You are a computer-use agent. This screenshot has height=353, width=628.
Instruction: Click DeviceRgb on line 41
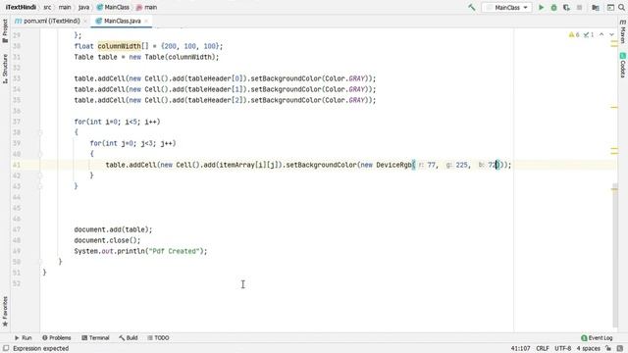tap(394, 165)
